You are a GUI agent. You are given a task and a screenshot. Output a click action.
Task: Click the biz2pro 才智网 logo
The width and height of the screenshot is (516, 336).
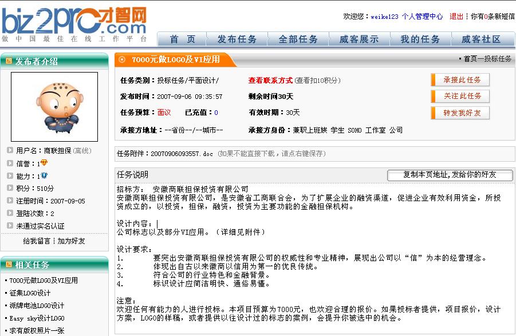pos(74,21)
